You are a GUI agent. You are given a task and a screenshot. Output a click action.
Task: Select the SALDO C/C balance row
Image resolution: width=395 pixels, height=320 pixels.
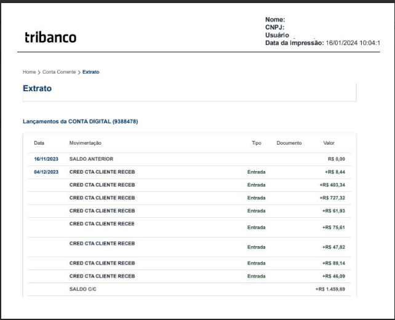pos(190,289)
